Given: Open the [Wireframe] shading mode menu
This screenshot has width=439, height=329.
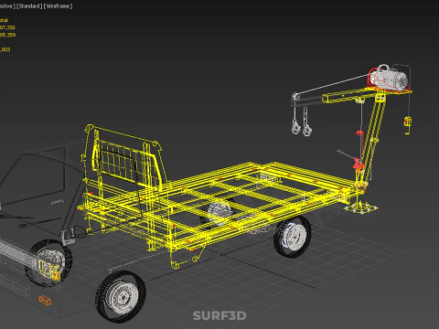Looking at the screenshot, I should pos(59,6).
